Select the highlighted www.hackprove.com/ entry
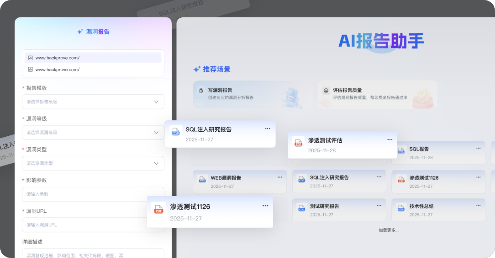Screen dimensions: 495x258 [x=93, y=58]
